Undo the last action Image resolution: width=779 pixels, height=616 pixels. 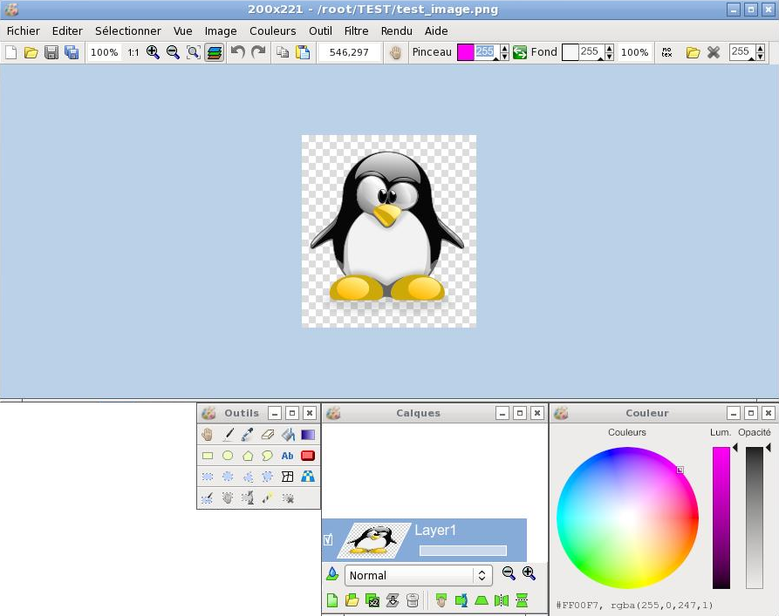pos(237,52)
